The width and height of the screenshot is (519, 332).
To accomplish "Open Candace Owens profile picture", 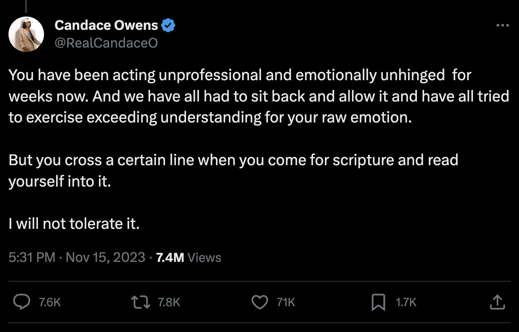I will coord(26,34).
